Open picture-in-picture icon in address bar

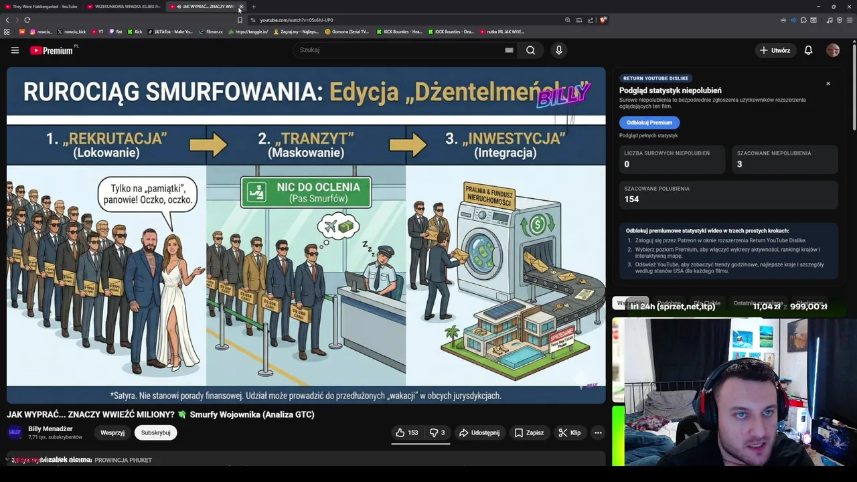[579, 20]
